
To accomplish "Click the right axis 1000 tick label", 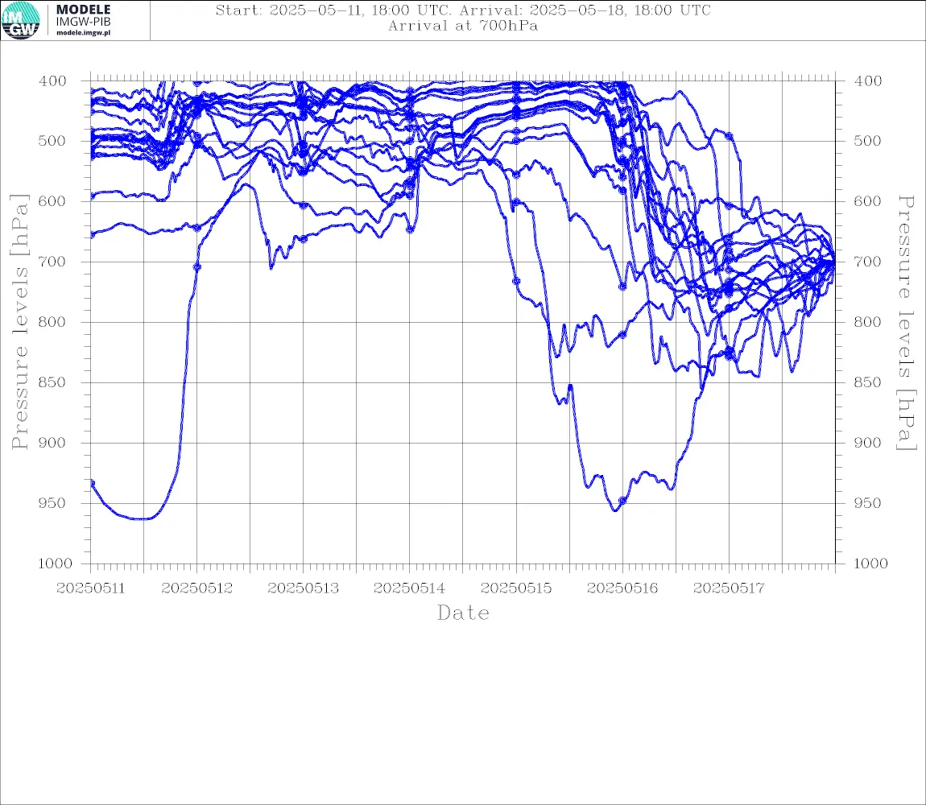I will [x=870, y=563].
